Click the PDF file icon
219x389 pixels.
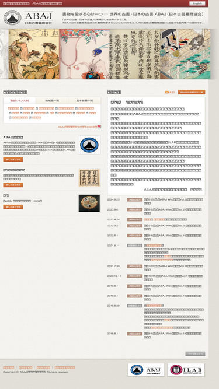pyautogui.click(x=99, y=127)
